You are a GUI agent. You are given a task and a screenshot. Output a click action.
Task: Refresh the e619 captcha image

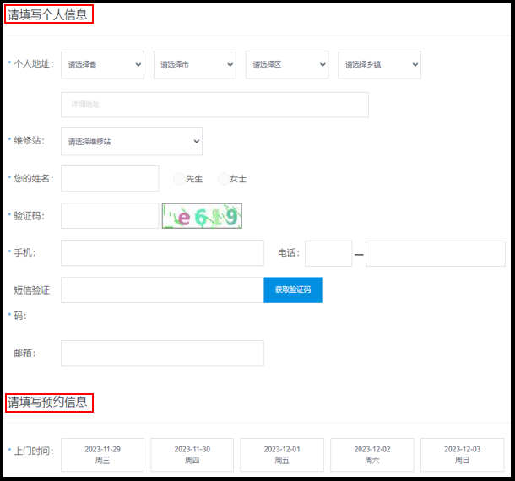pos(202,216)
